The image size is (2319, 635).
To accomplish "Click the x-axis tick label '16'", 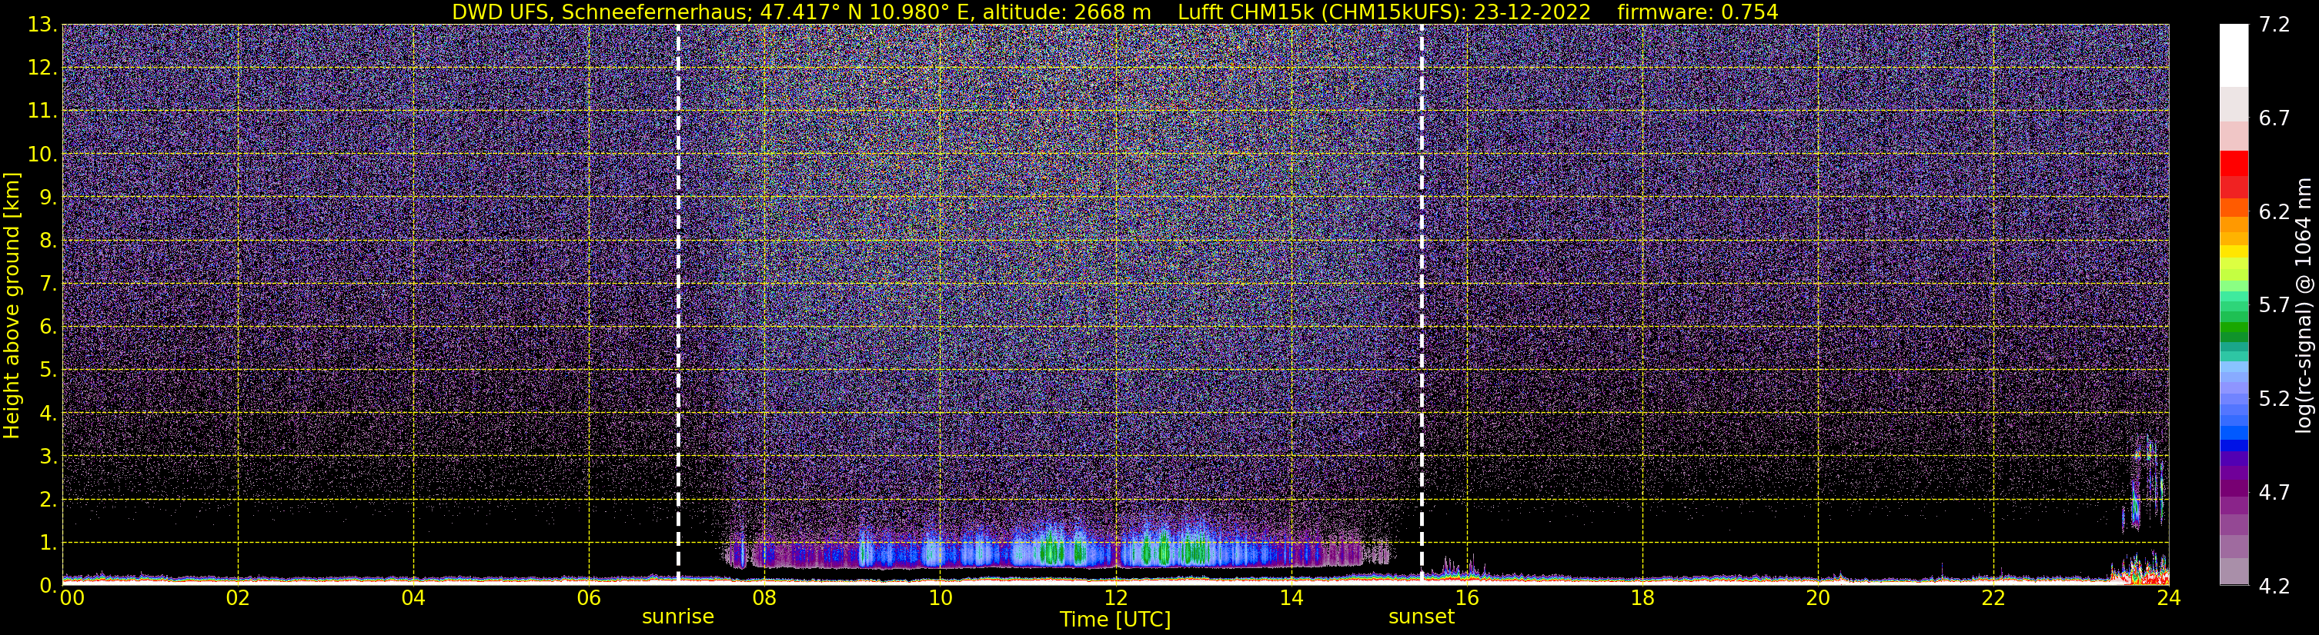I will coord(1466,598).
